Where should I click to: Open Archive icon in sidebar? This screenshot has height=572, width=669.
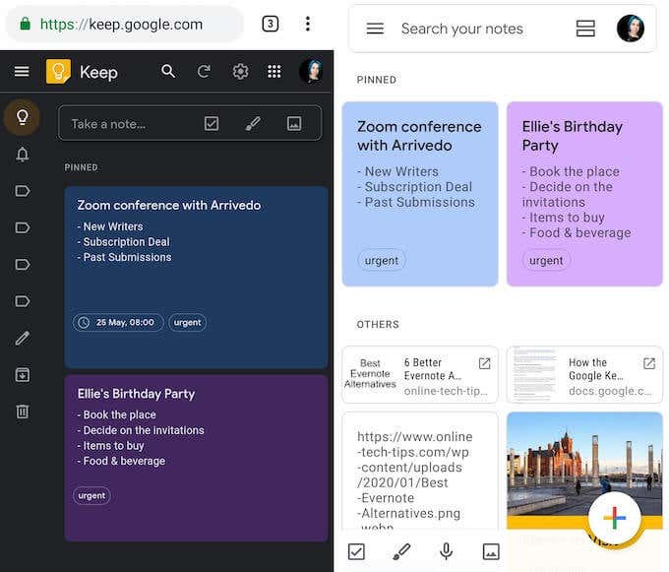(x=23, y=375)
